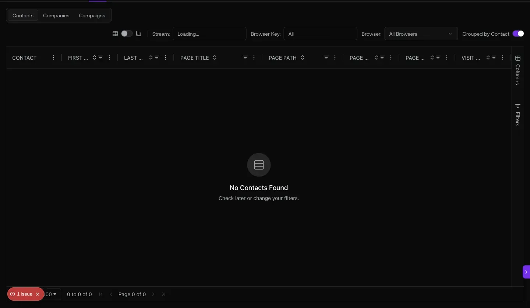Sort by the FIRST column

(x=95, y=57)
